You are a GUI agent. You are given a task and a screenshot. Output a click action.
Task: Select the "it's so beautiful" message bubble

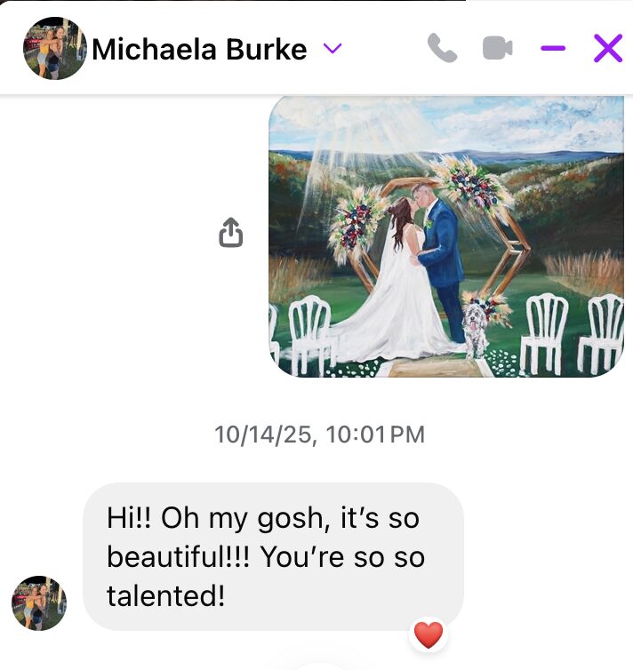(x=273, y=557)
